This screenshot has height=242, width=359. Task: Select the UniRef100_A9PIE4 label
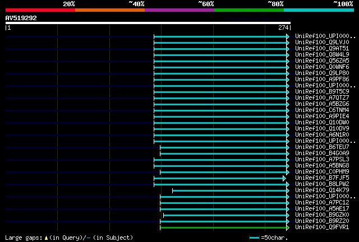322,117
